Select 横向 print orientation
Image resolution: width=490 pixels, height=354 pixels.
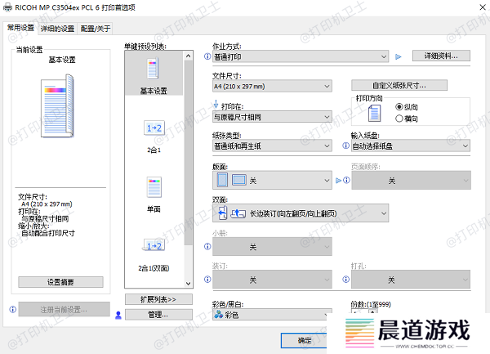click(x=406, y=119)
